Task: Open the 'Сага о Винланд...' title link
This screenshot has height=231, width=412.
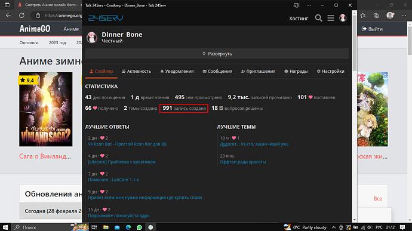Action: 45,156
